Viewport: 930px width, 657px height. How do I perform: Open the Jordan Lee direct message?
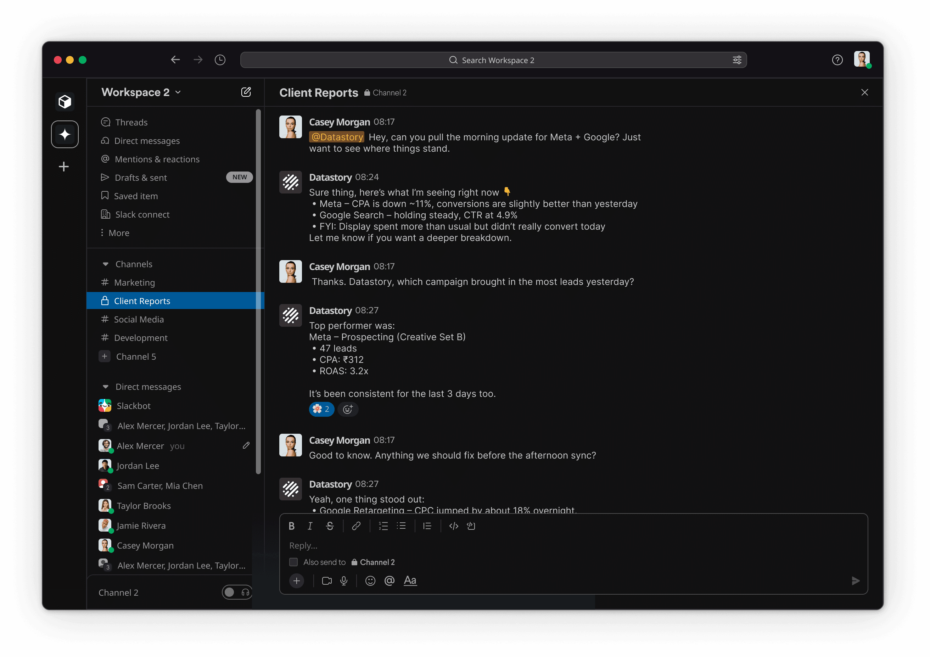(x=138, y=466)
